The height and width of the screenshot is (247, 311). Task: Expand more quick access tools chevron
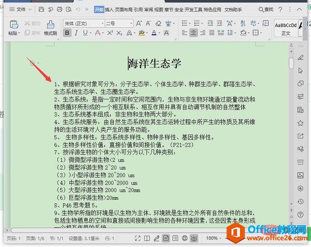[87, 9]
